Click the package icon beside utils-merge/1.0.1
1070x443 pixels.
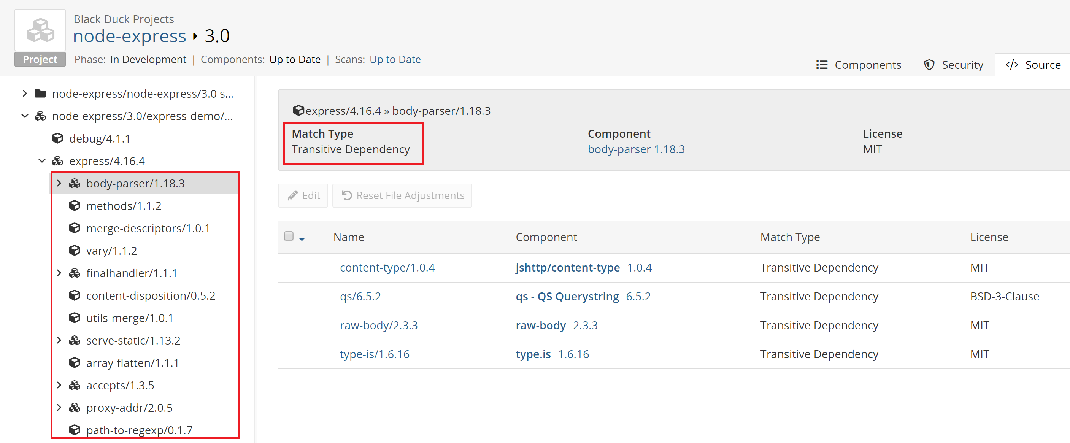click(75, 318)
